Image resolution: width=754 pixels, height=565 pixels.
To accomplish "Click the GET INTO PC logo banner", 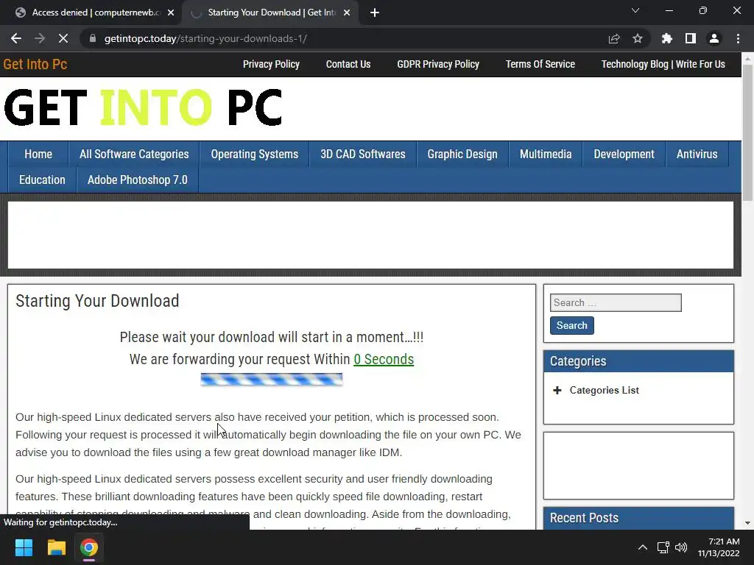I will pos(143,107).
